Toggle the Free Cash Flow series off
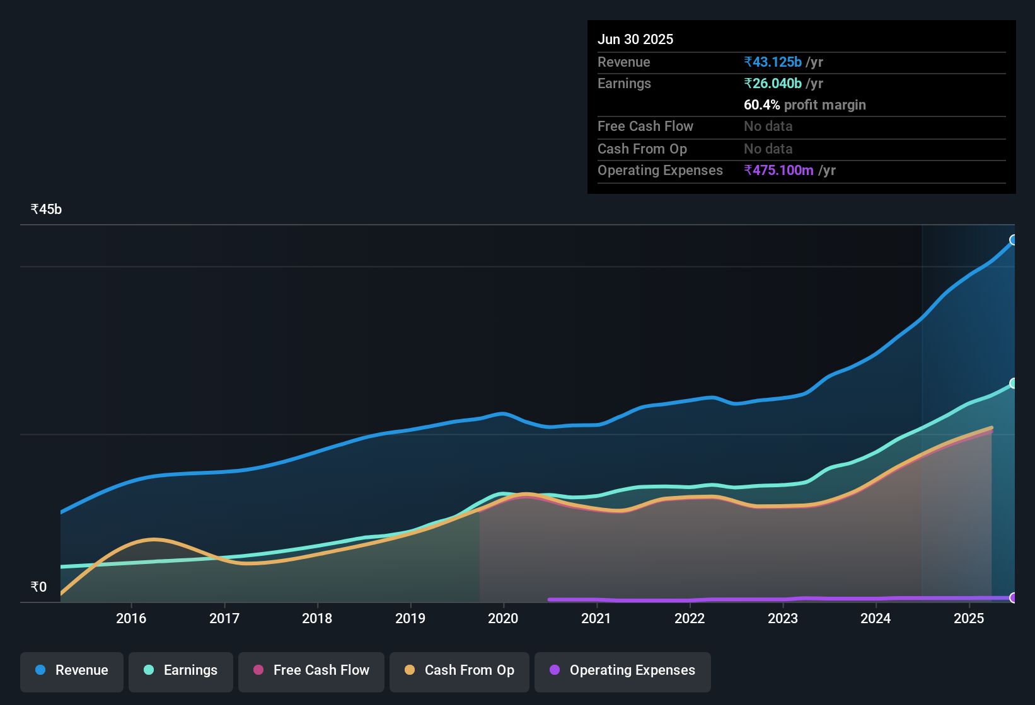 click(311, 670)
